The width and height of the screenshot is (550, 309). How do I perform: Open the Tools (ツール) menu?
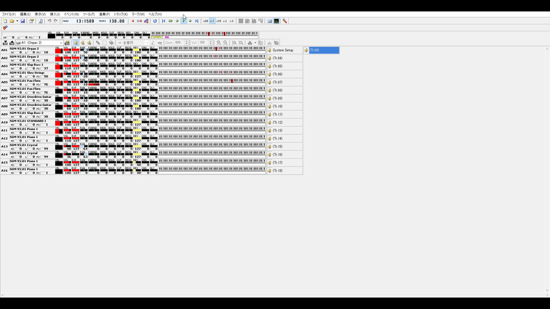(x=89, y=14)
